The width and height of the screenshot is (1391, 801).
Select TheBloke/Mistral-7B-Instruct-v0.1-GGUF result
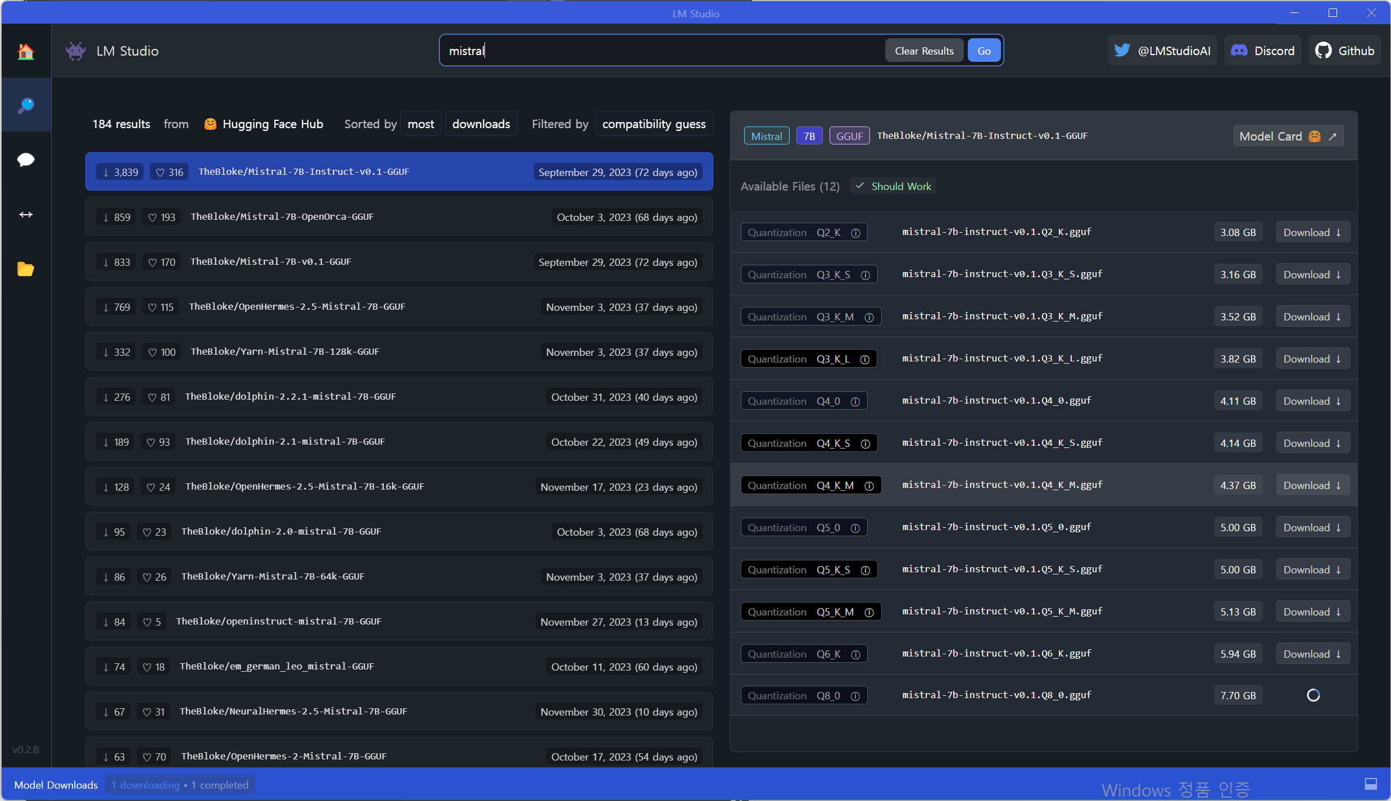(399, 171)
